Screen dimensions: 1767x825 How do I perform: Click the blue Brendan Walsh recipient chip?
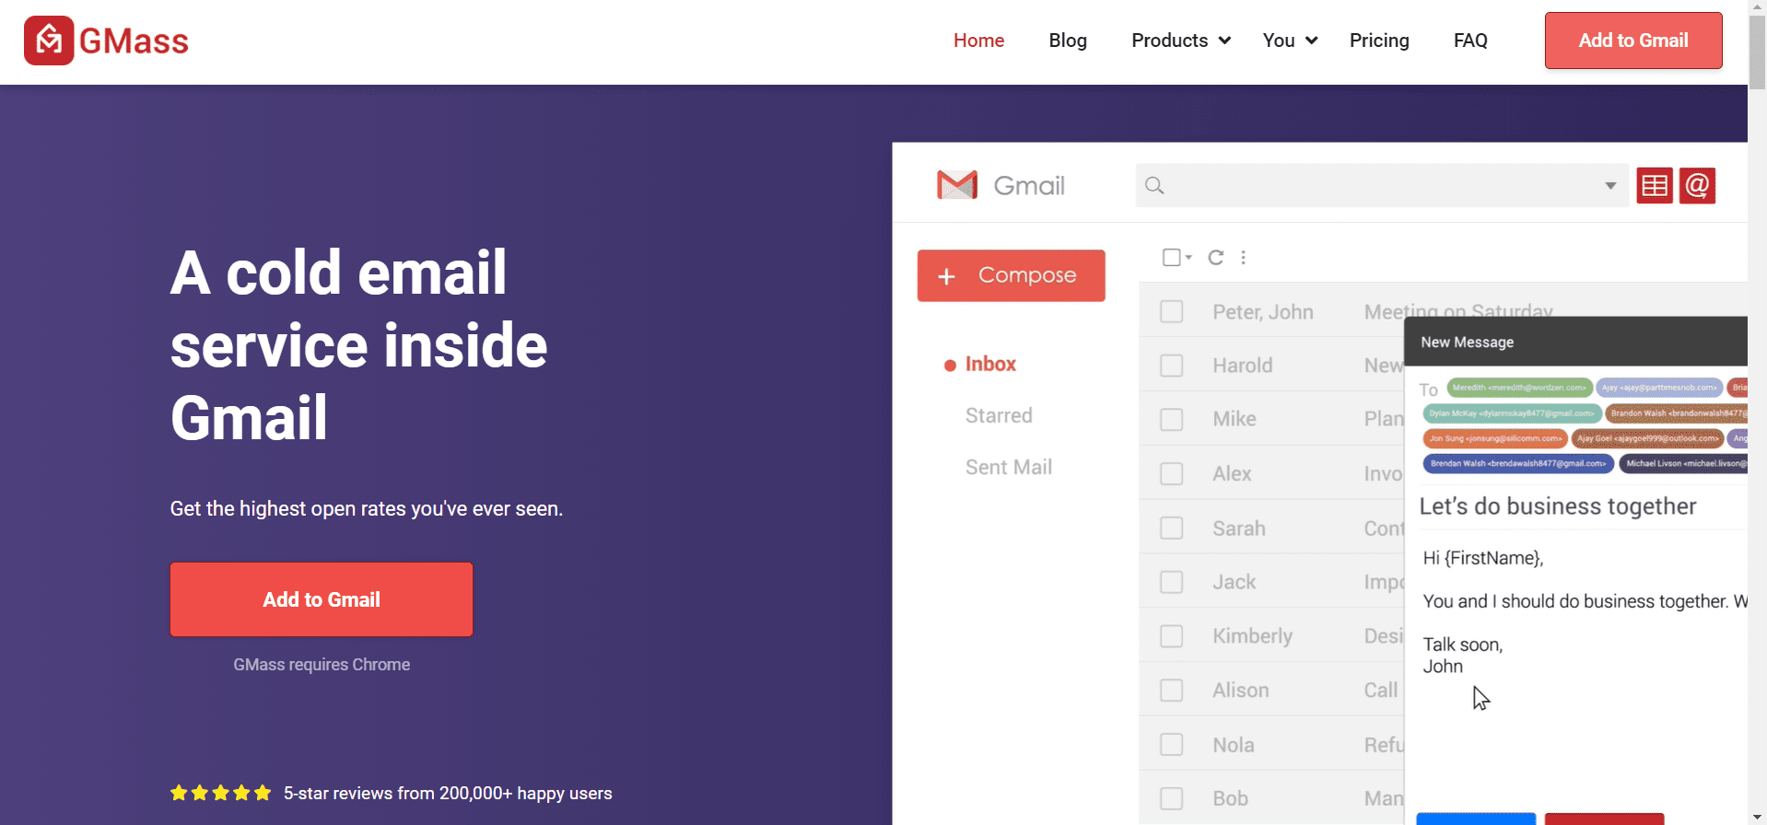pos(1518,463)
